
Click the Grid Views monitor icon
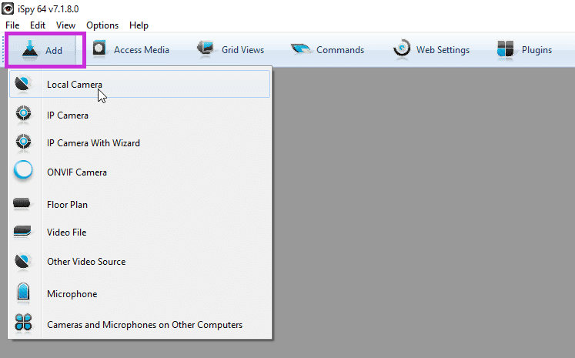(x=206, y=49)
